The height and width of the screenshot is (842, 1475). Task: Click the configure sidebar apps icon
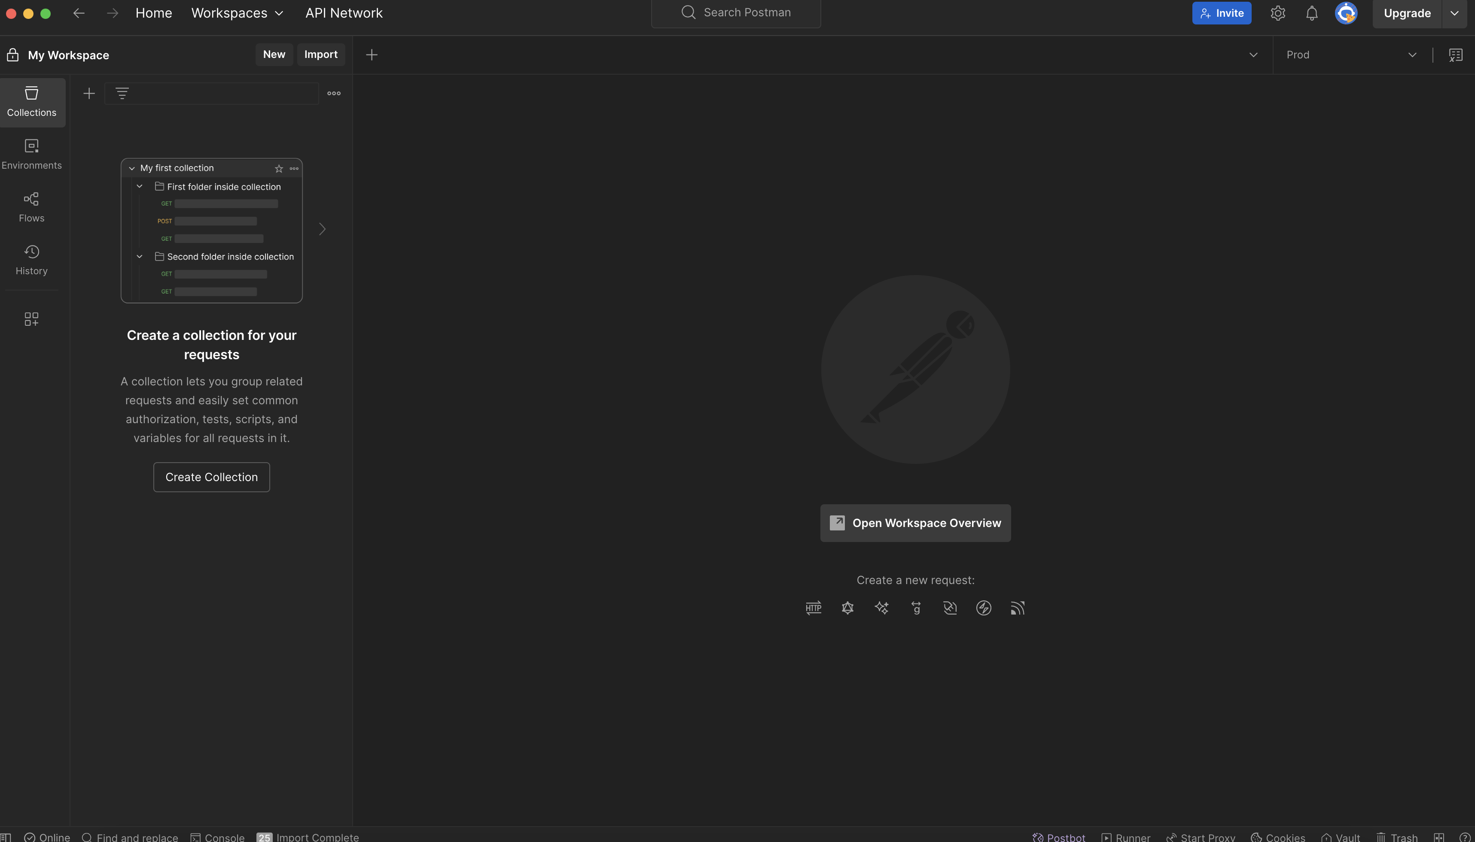(x=32, y=318)
